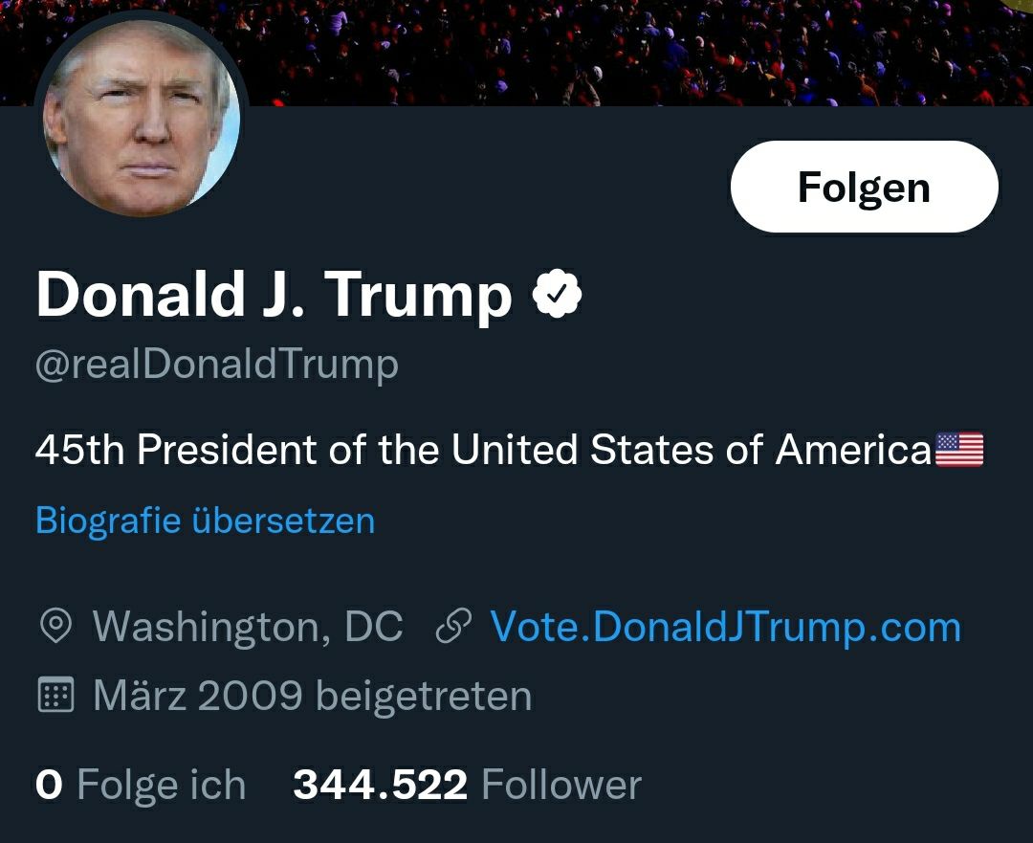The width and height of the screenshot is (1033, 843).
Task: Open the round profile avatar picture
Action: (142, 117)
